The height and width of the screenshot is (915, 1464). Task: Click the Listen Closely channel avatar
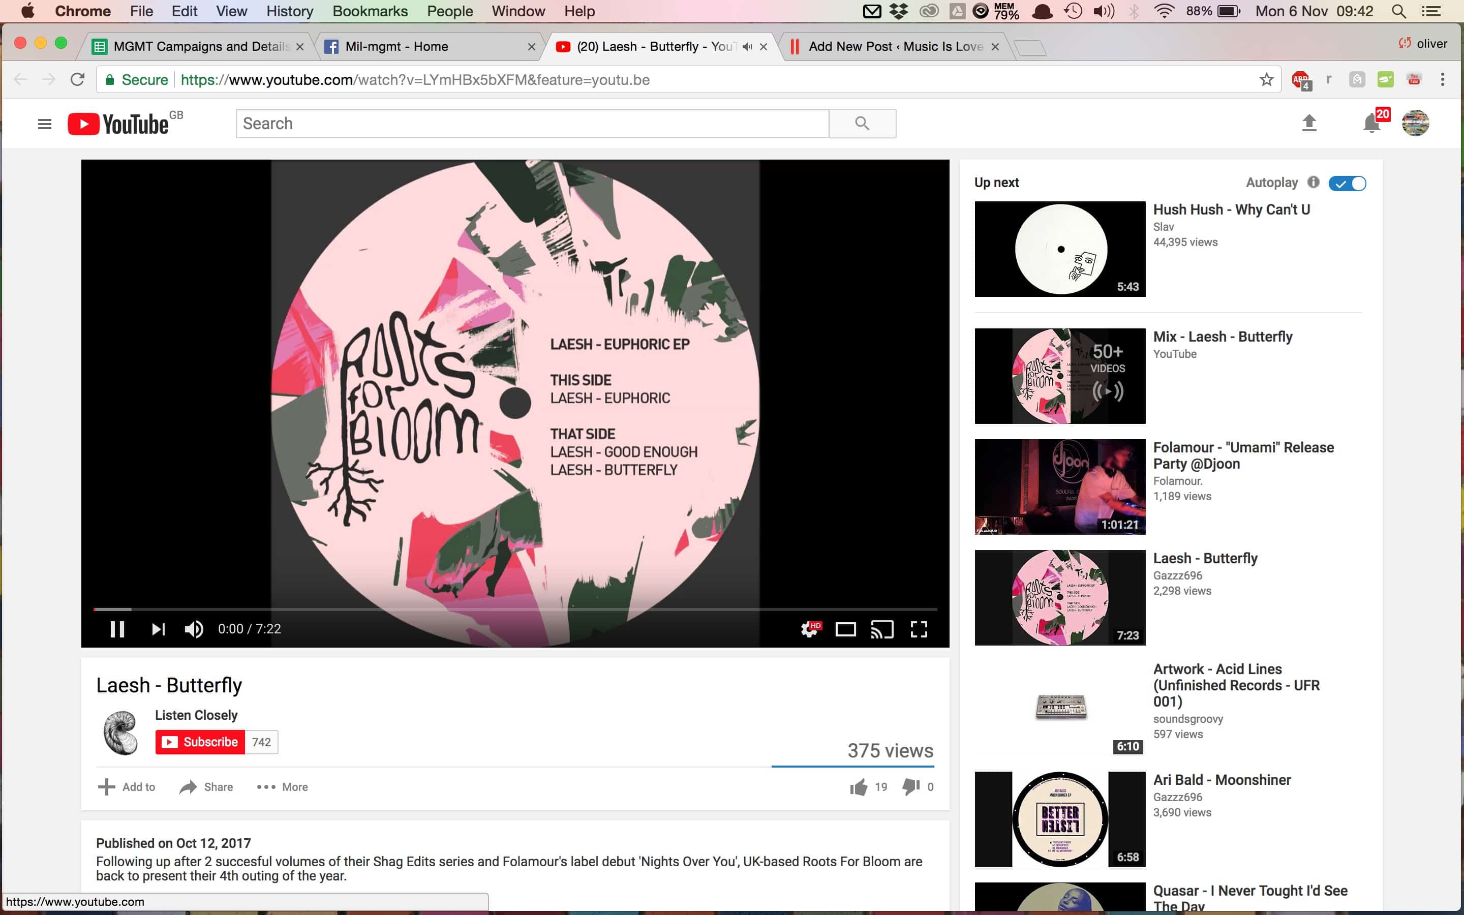[x=121, y=732]
